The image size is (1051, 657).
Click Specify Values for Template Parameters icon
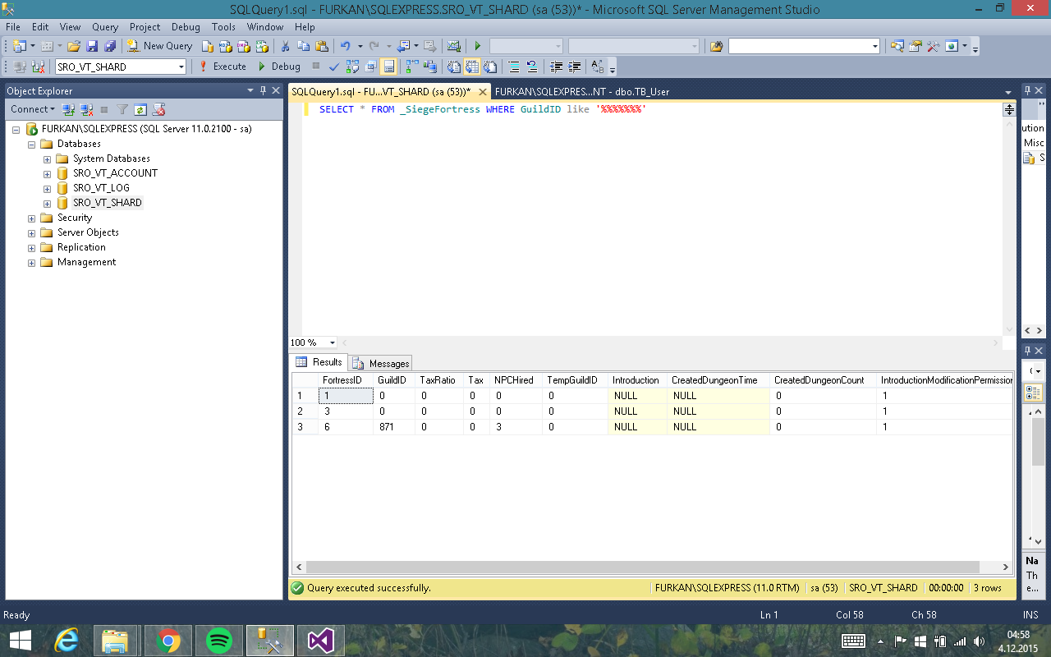597,67
